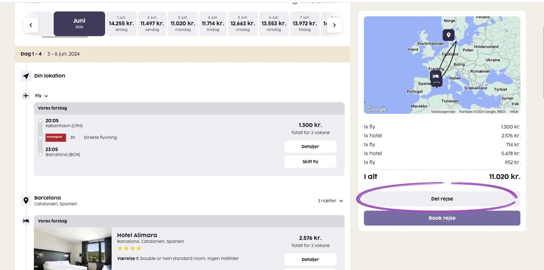Viewport: 544px width, 270px height.
Task: Choose 4. jun. priced 11.714 kr.
Action: tap(213, 24)
